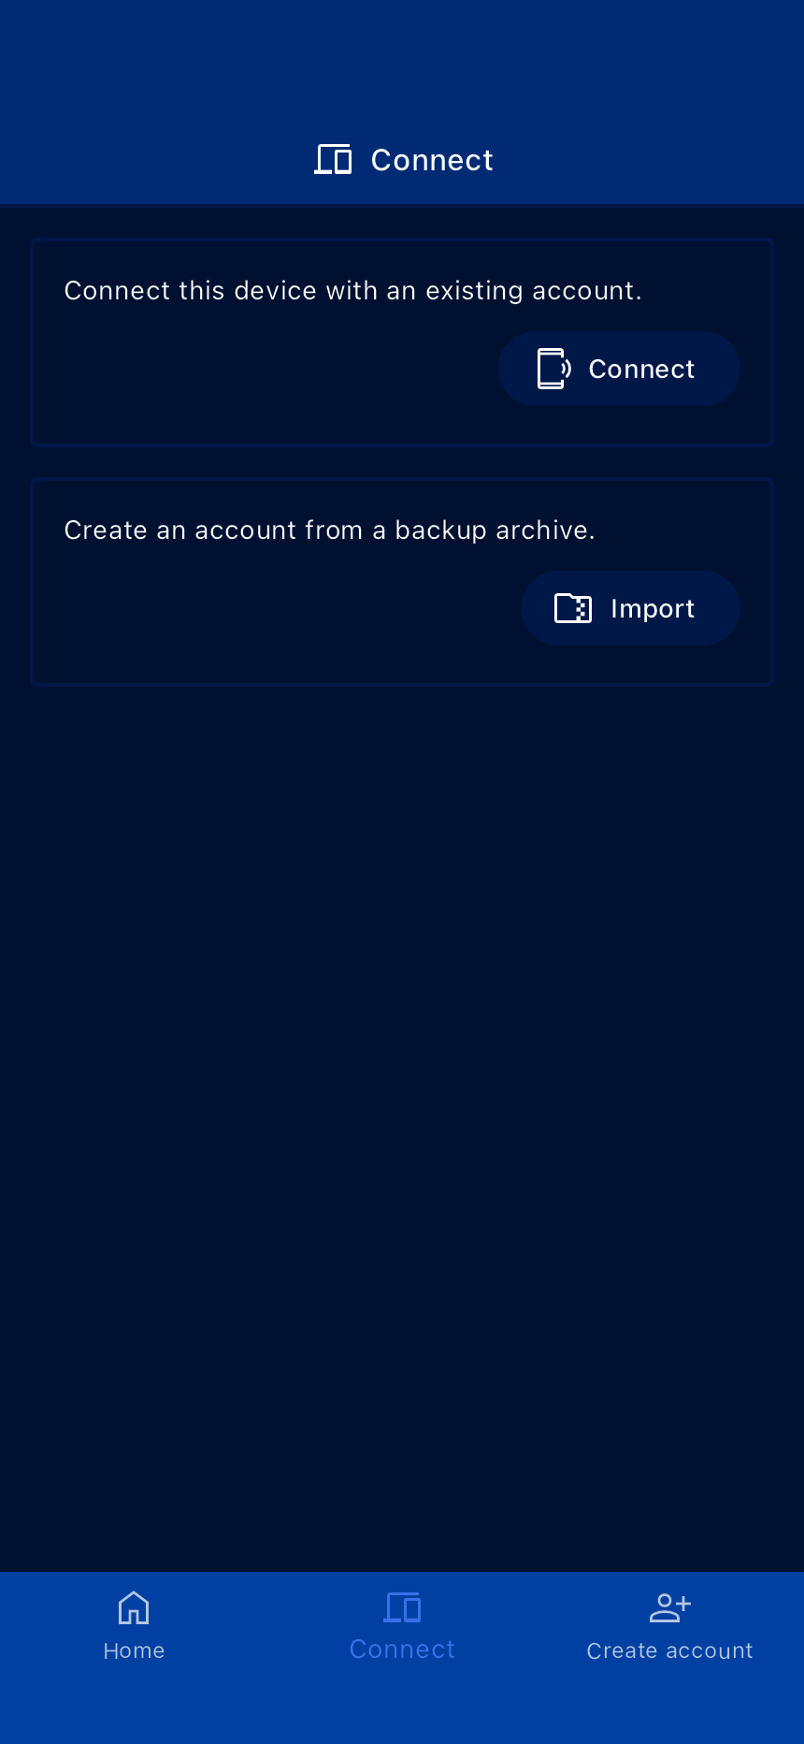
Task: Tap the house icon in the bottom bar
Action: click(x=134, y=1607)
